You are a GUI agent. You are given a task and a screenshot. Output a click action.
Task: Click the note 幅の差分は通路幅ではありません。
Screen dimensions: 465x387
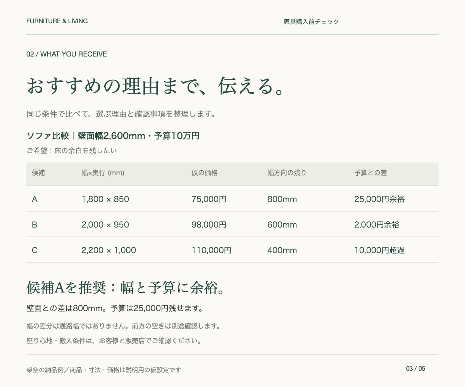(x=79, y=326)
